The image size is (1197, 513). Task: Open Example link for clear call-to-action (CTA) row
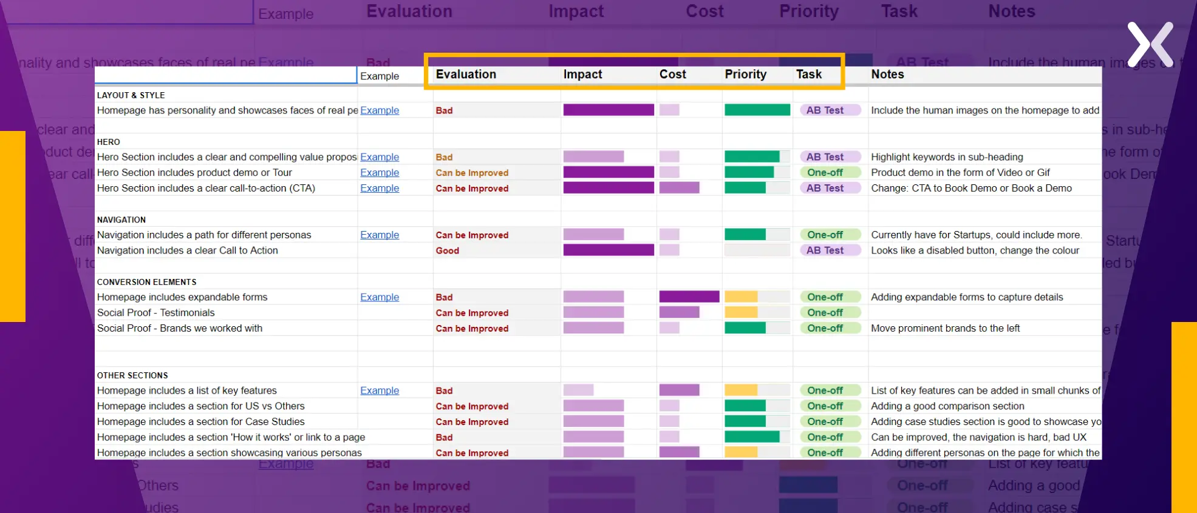[x=380, y=189]
